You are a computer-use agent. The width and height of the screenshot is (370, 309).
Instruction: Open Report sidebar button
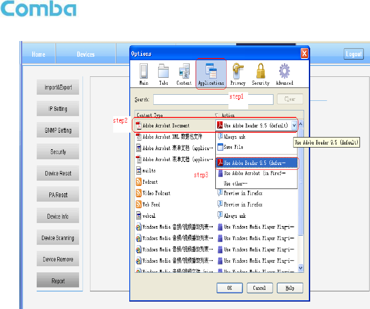click(58, 281)
